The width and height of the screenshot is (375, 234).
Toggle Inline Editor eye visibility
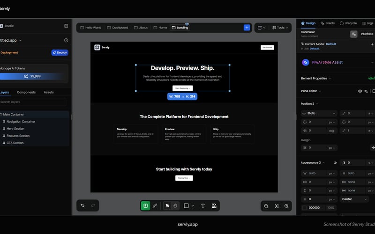tap(360, 91)
